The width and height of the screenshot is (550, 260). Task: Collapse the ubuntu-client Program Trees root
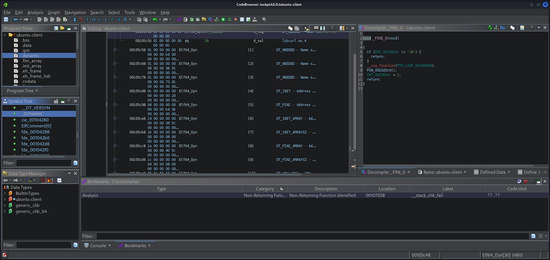click(5, 35)
